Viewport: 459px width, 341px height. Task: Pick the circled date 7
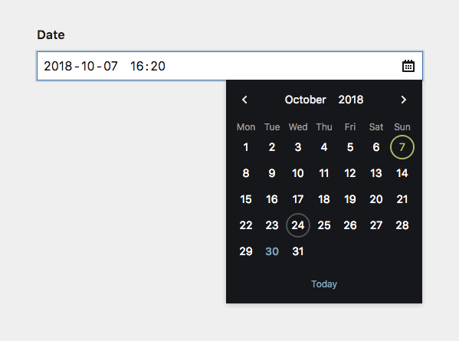click(402, 147)
